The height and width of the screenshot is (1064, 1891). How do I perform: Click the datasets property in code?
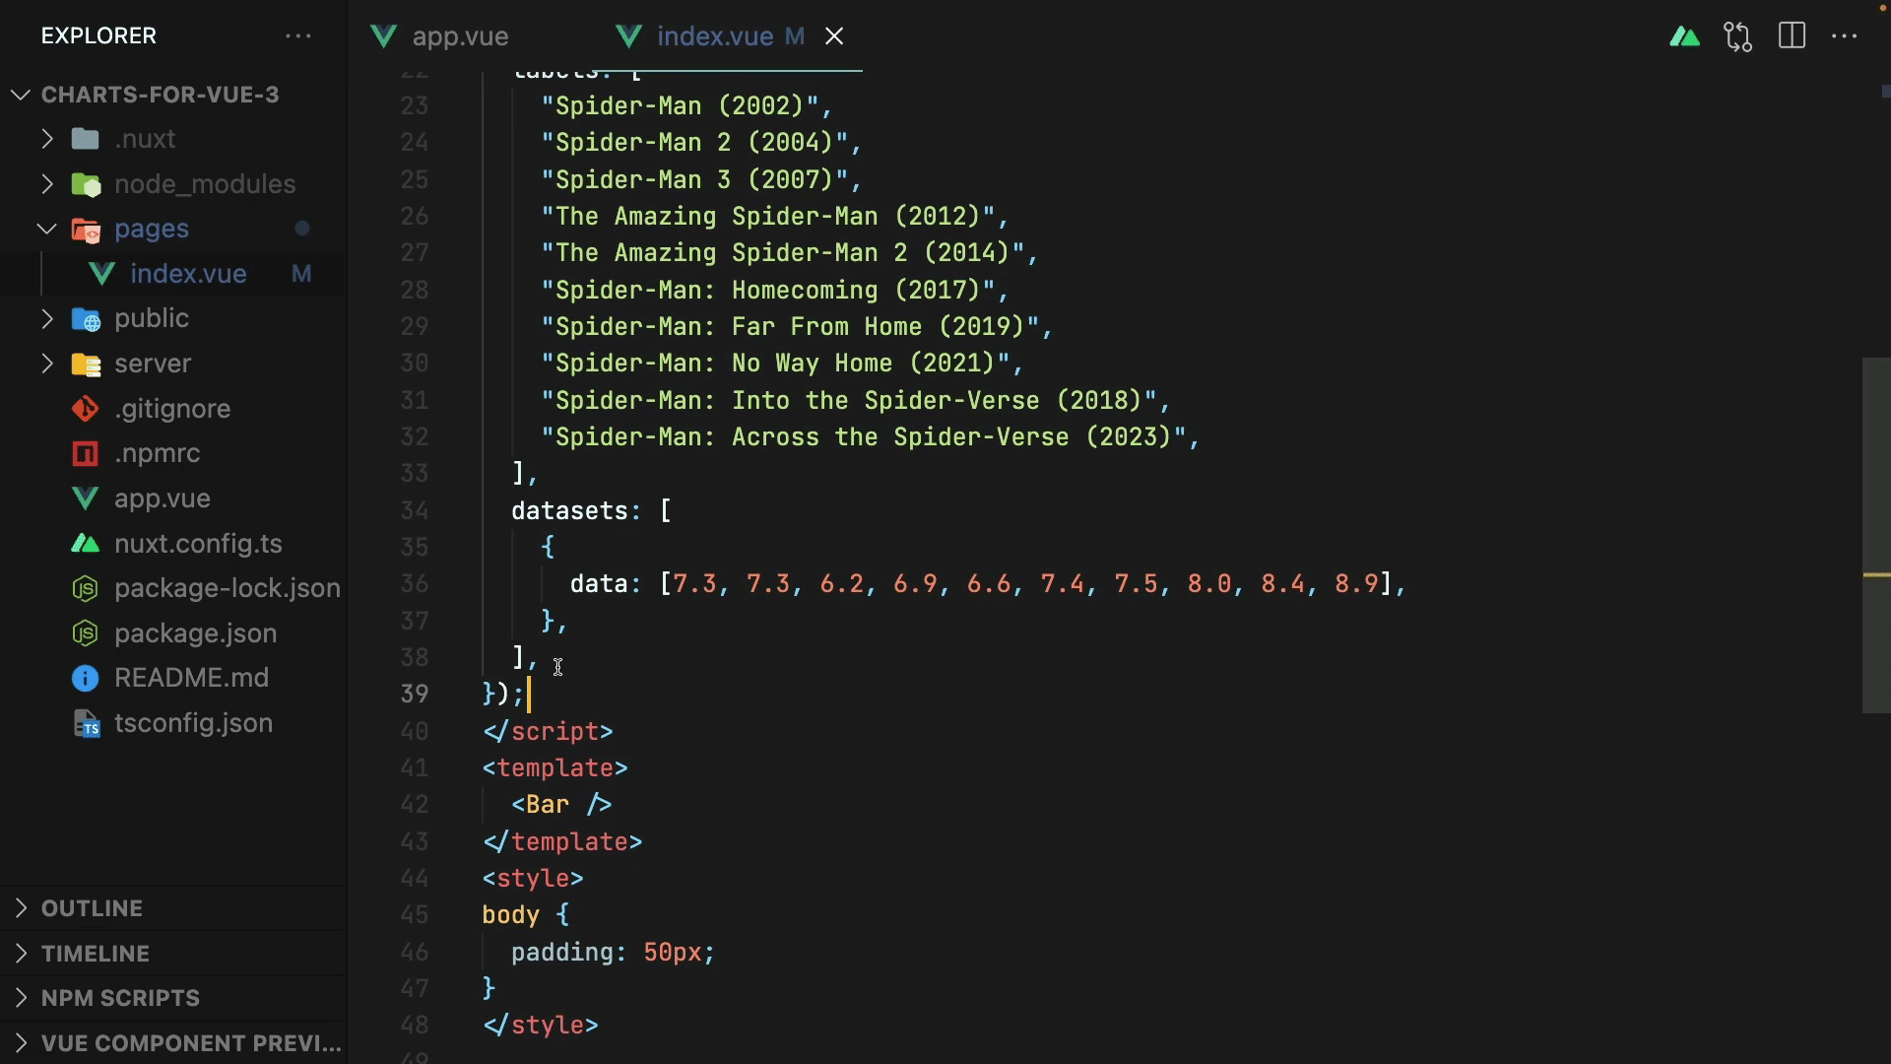(x=569, y=511)
